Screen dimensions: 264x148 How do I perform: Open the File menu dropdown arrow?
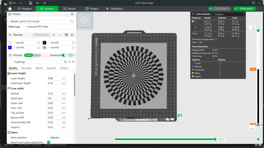pos(21,3)
